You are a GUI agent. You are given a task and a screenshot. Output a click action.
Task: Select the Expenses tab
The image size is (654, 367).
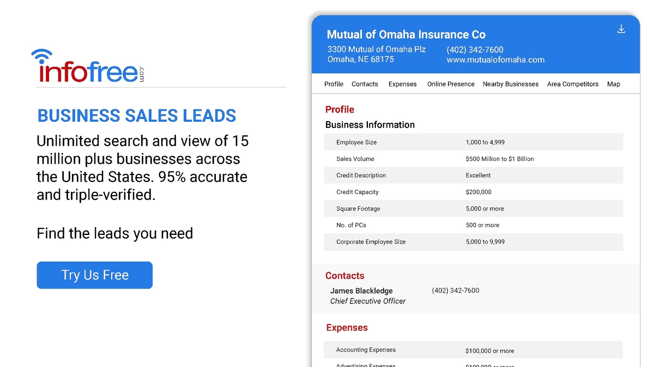pyautogui.click(x=402, y=84)
